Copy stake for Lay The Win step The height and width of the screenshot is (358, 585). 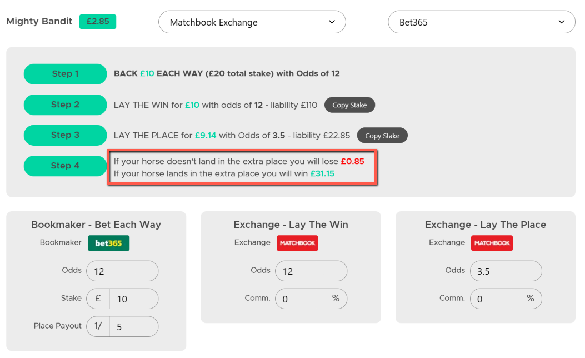pos(349,105)
